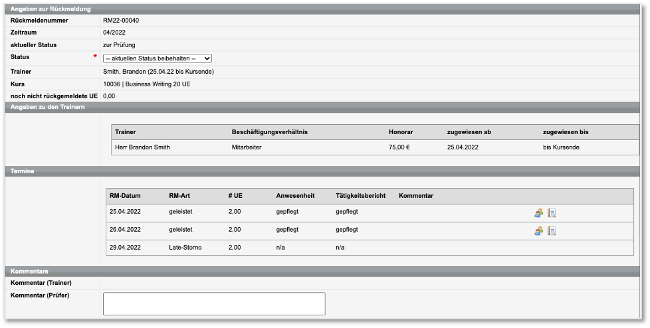This screenshot has width=650, height=328.
Task: Click the 75,00 € Honorar cell
Action: click(x=399, y=147)
